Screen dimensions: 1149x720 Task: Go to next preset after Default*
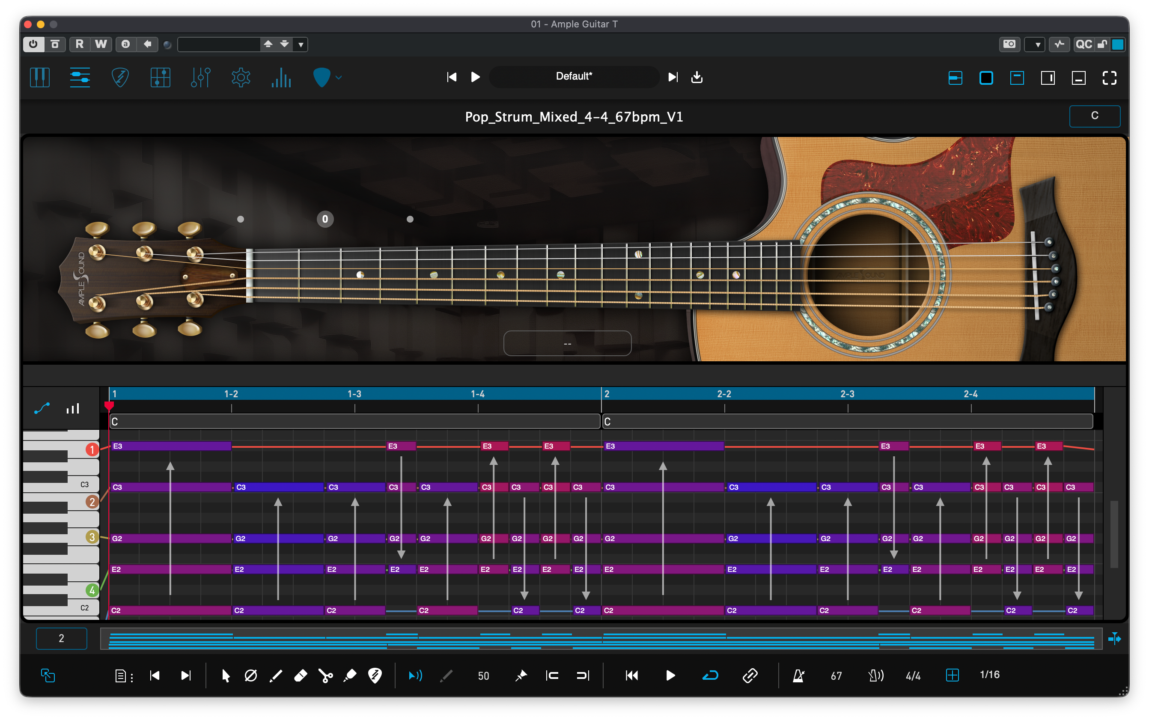pyautogui.click(x=673, y=77)
